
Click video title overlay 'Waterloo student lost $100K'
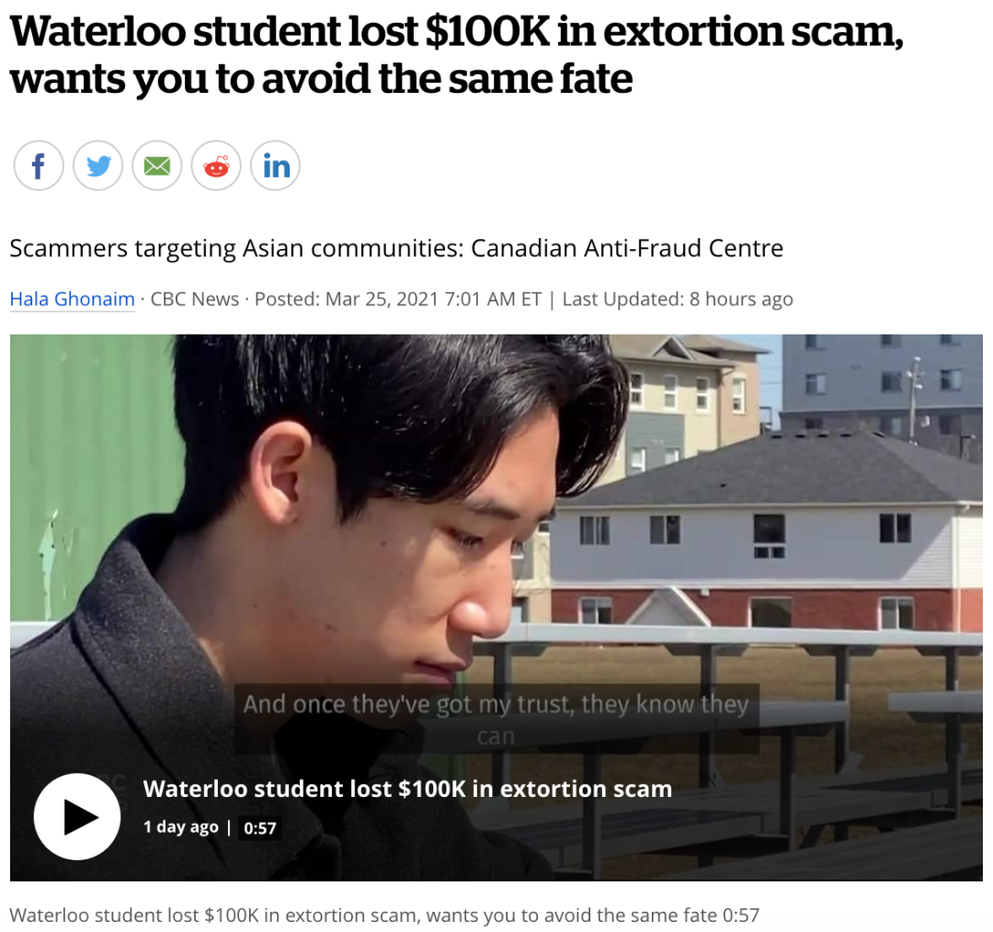407,789
